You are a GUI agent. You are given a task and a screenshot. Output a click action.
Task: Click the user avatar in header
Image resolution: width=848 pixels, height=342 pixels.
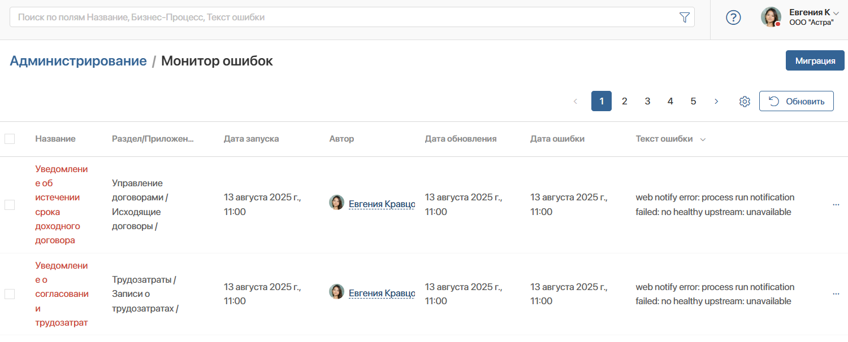(771, 17)
